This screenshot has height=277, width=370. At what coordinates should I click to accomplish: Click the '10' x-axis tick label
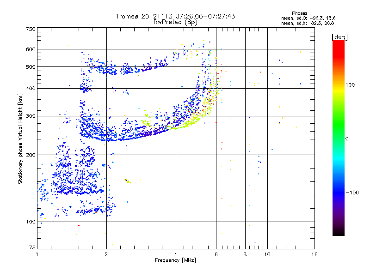pyautogui.click(x=267, y=254)
